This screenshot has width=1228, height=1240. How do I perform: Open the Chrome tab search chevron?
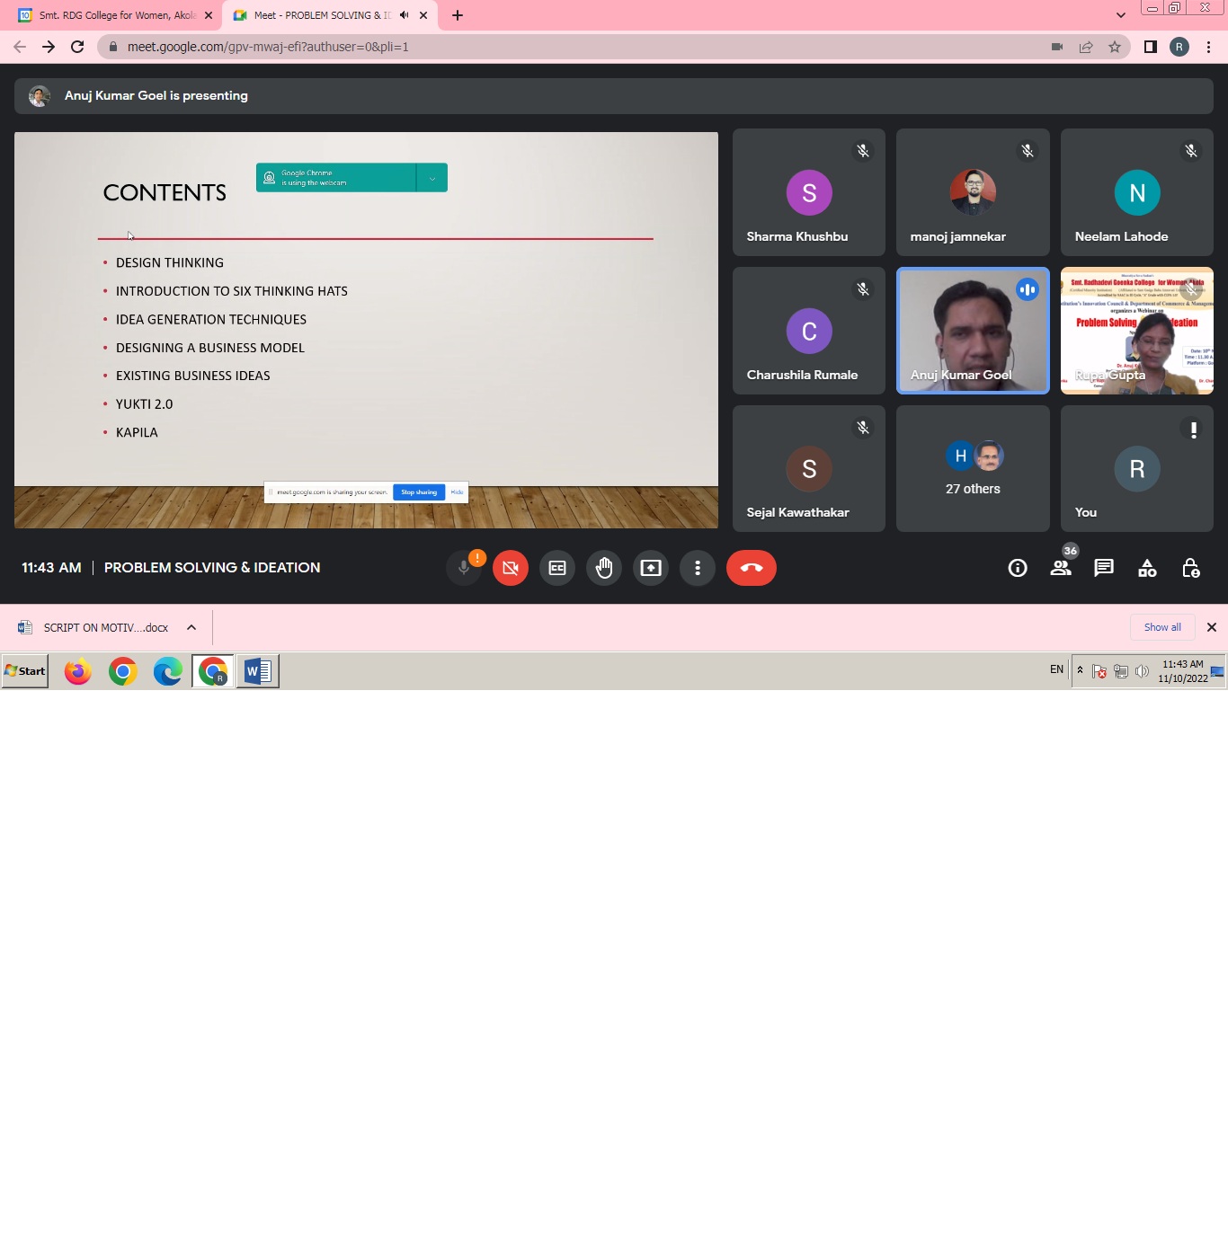pyautogui.click(x=1120, y=15)
